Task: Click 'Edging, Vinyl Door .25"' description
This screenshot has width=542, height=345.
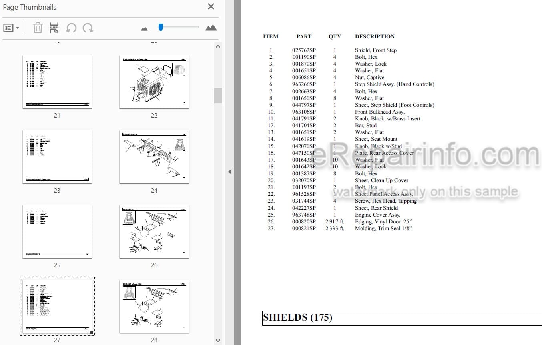Action: [x=383, y=222]
